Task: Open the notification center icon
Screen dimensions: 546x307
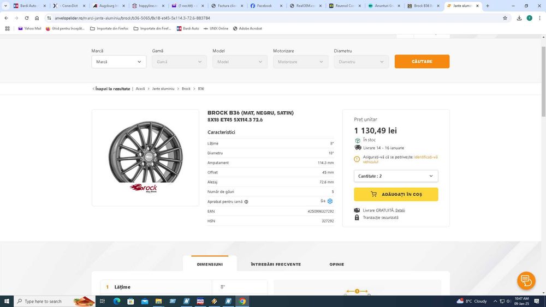Action: 537,301
